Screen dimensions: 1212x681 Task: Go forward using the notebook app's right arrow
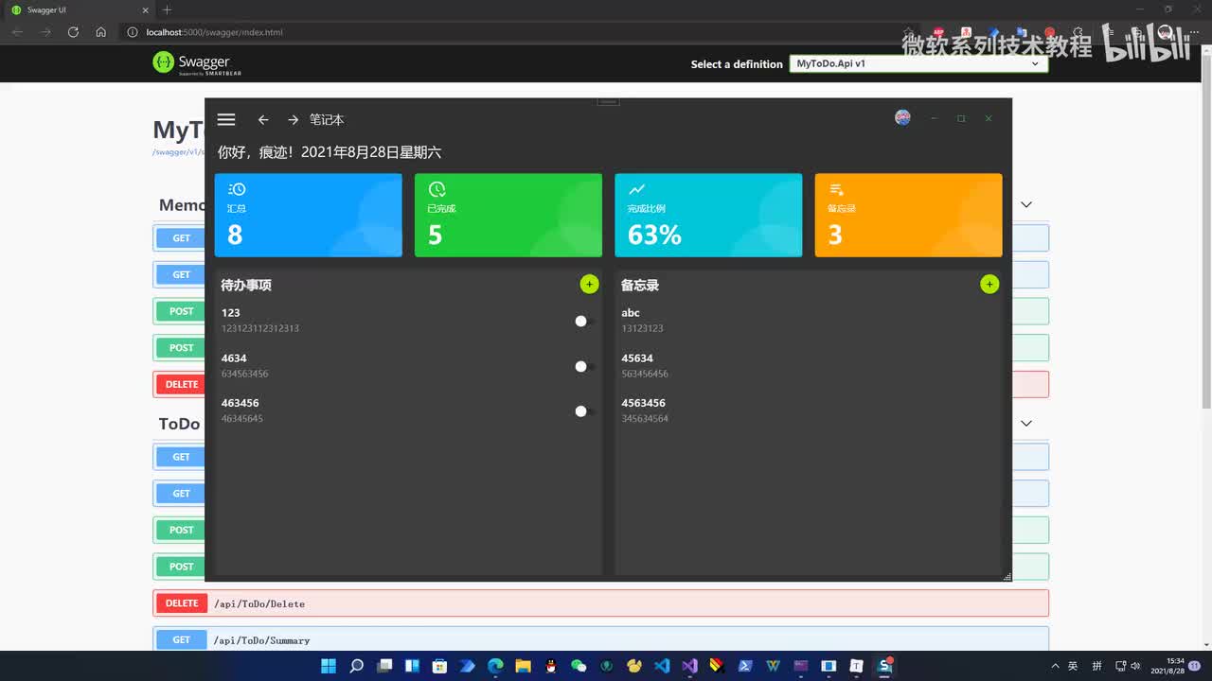pyautogui.click(x=293, y=120)
